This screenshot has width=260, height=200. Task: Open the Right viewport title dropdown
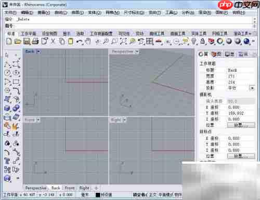(124, 120)
